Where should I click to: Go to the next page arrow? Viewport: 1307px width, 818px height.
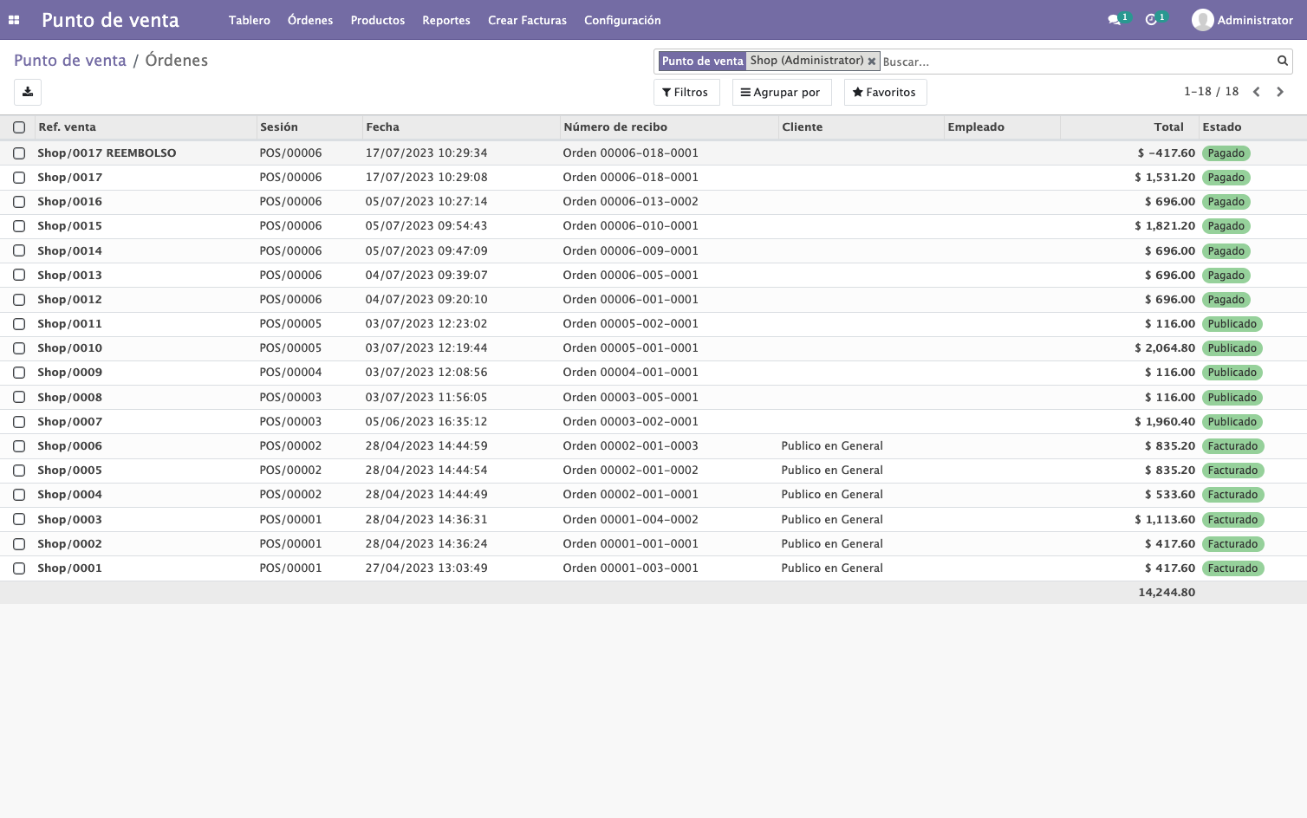pyautogui.click(x=1280, y=92)
